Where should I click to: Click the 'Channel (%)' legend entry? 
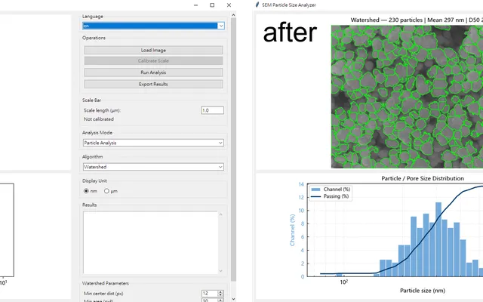(x=331, y=190)
